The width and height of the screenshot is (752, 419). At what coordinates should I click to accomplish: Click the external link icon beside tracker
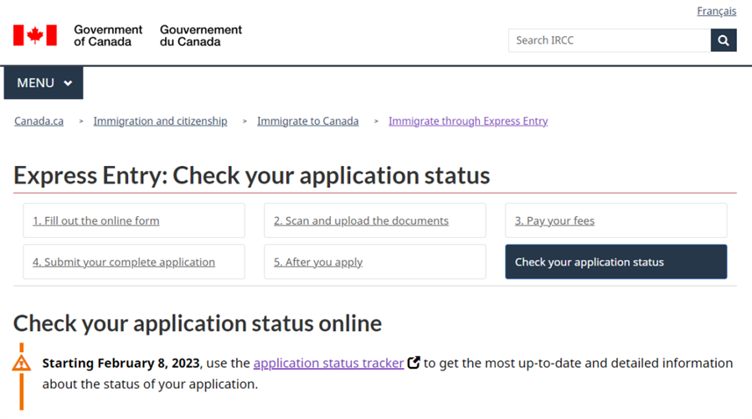coord(413,363)
